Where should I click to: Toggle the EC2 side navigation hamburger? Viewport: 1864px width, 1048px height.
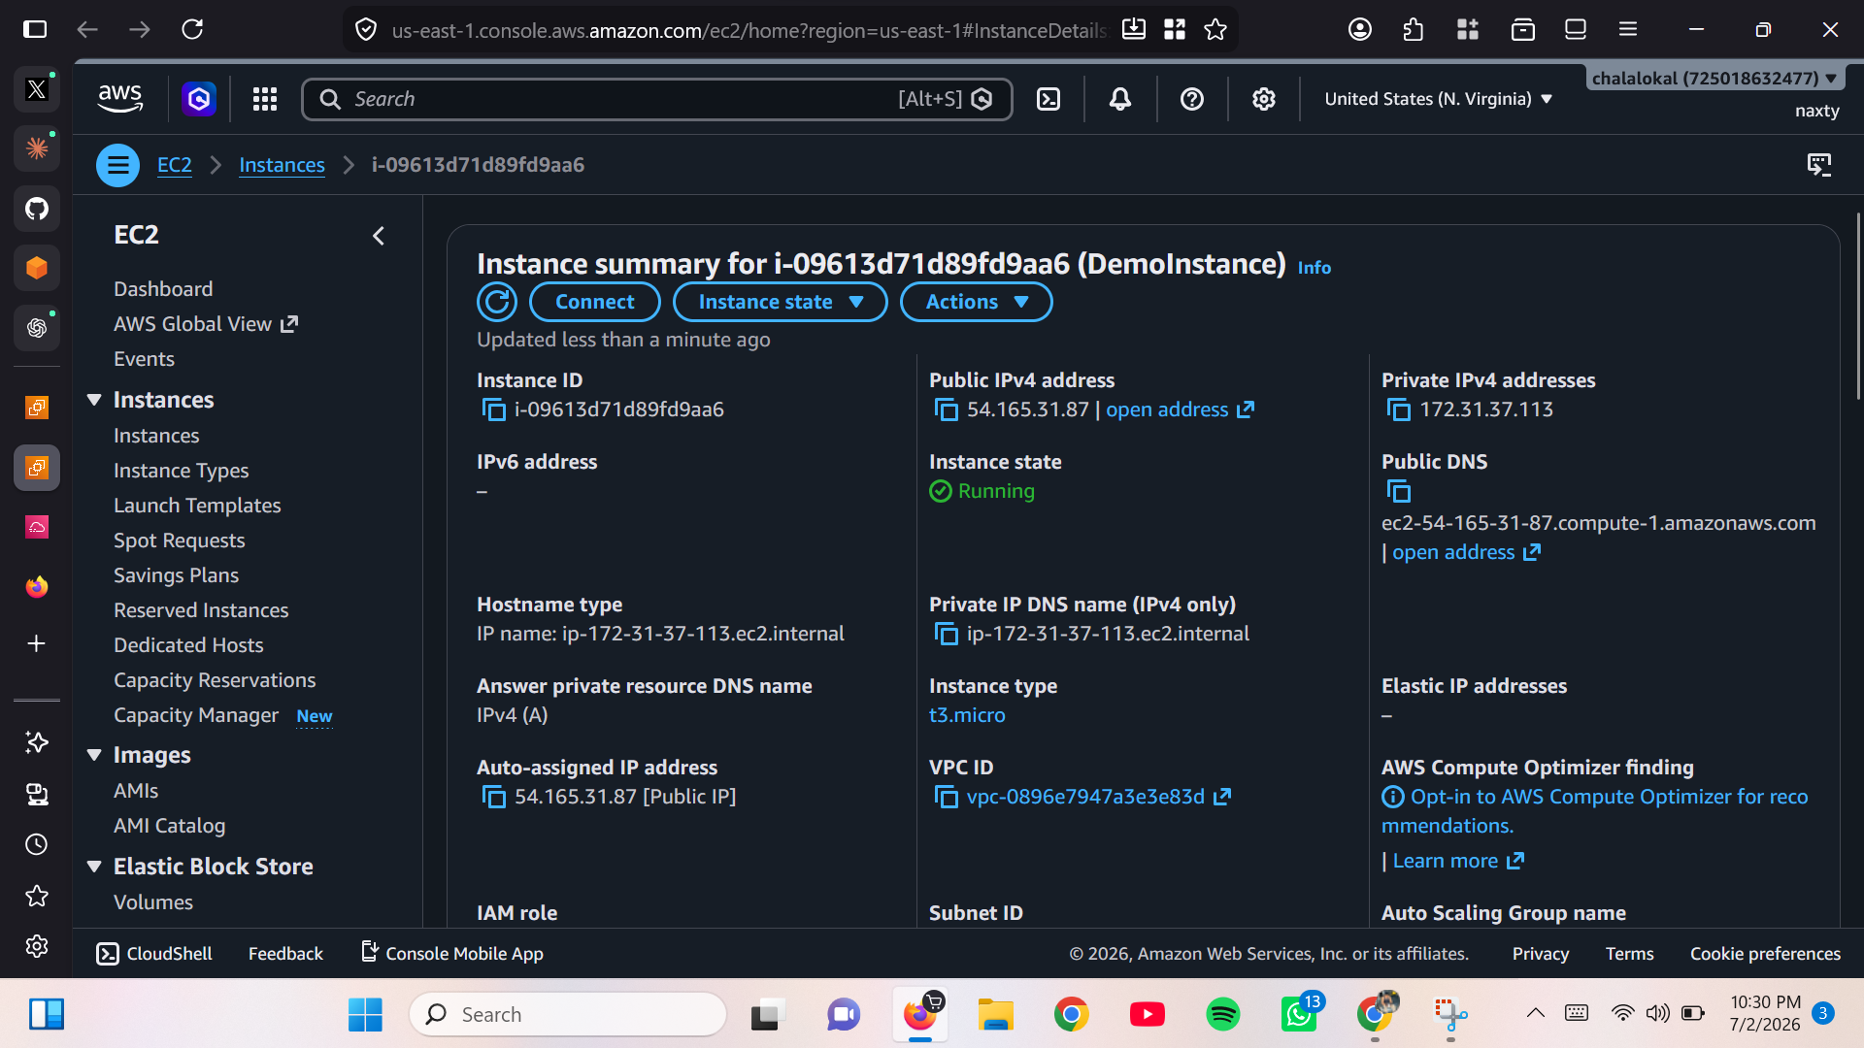[x=117, y=165]
